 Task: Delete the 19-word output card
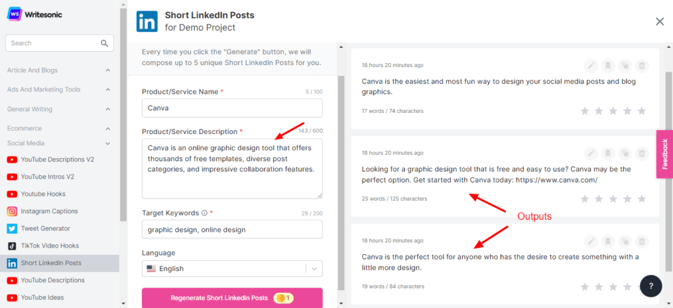(641, 241)
